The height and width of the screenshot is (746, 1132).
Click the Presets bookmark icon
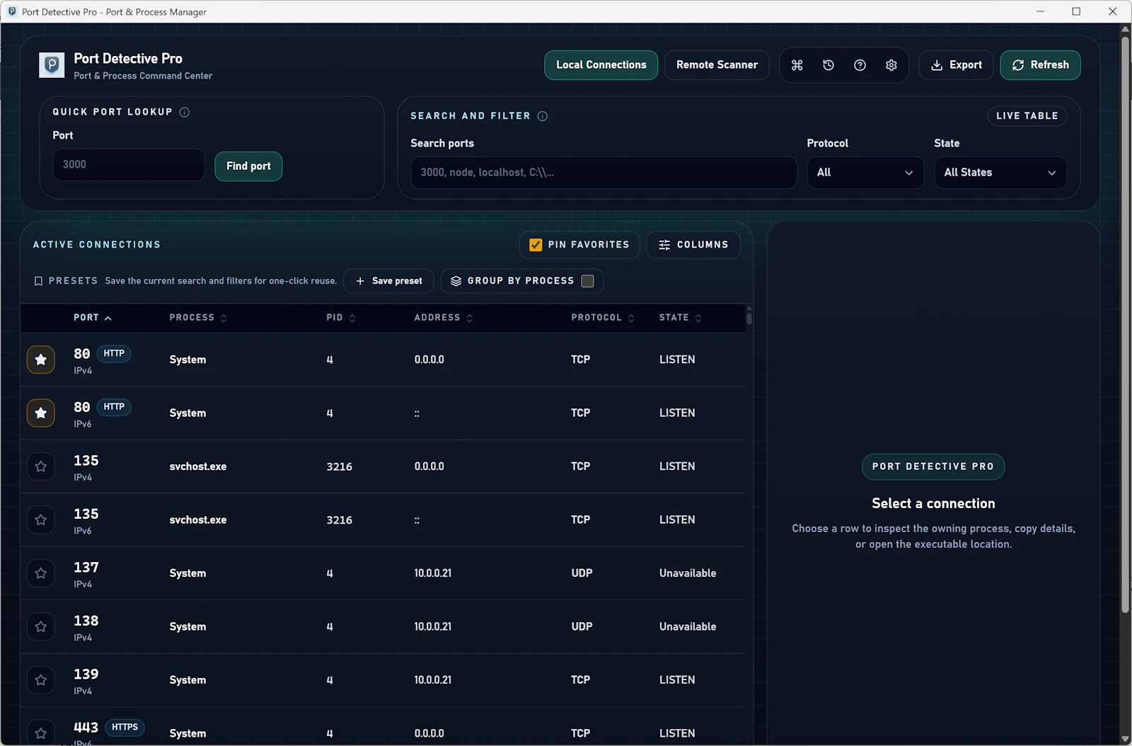pyautogui.click(x=38, y=281)
